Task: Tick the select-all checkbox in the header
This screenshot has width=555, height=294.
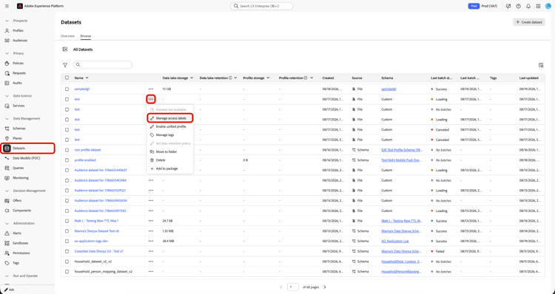Action: pyautogui.click(x=67, y=78)
